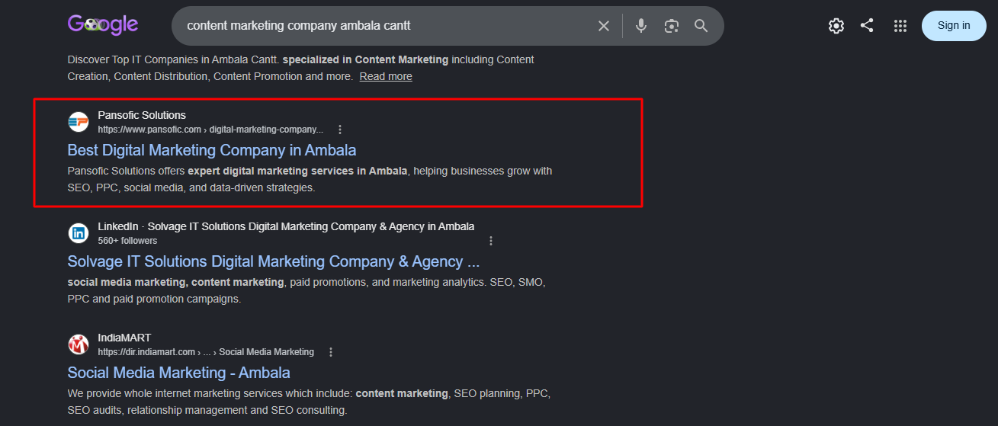Screen dimensions: 998x426
Task: Submit search with magnifying glass icon
Action: (x=701, y=26)
